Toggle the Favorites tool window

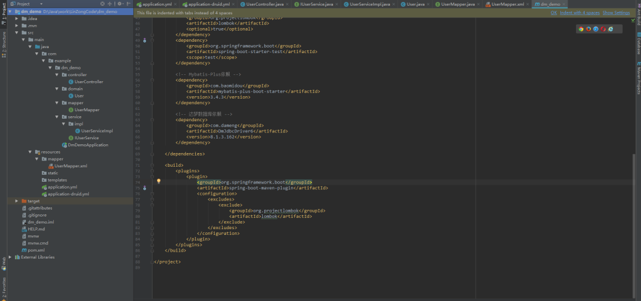(x=3, y=287)
